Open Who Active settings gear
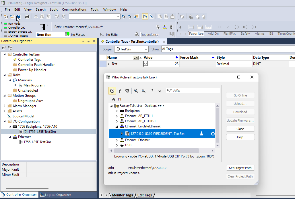Viewport: 295px width, 199px height. pos(127,91)
